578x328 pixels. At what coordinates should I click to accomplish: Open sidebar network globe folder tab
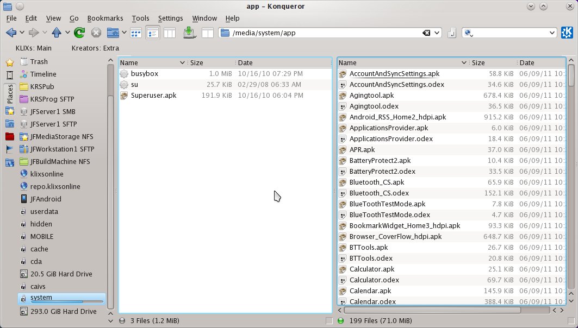click(x=10, y=162)
